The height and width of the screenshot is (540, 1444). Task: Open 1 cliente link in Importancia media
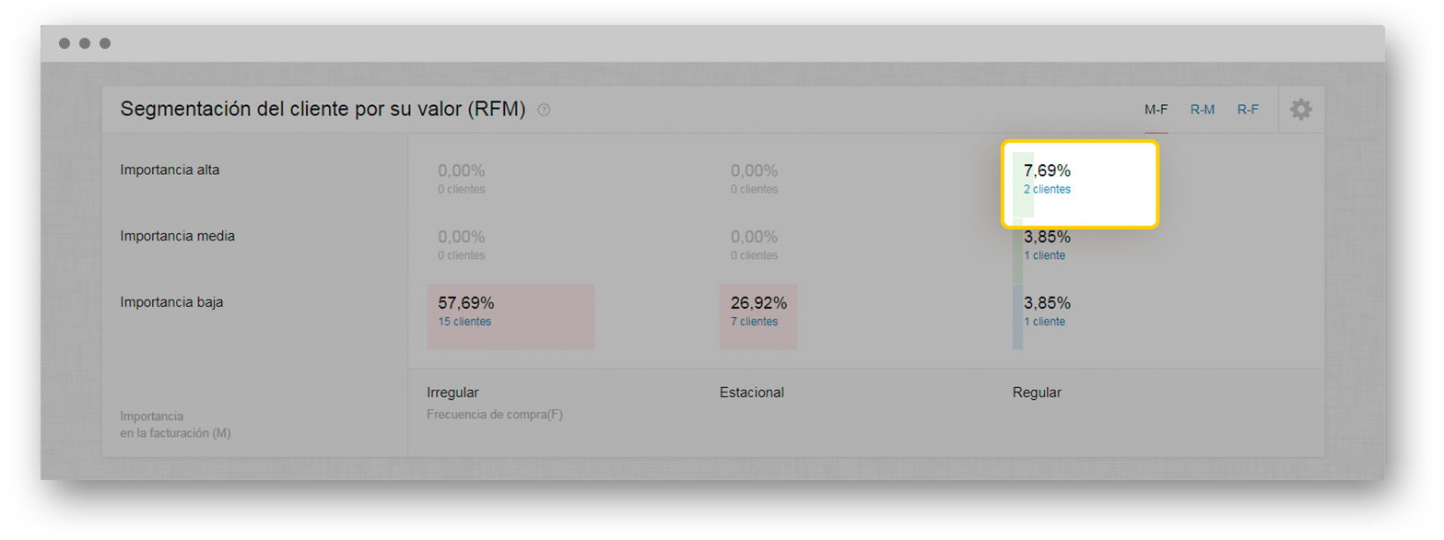click(x=1044, y=255)
